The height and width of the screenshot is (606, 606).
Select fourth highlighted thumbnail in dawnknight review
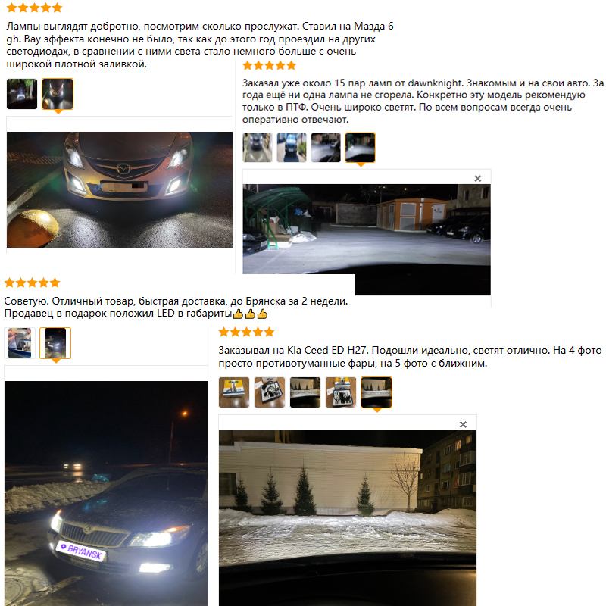point(361,147)
